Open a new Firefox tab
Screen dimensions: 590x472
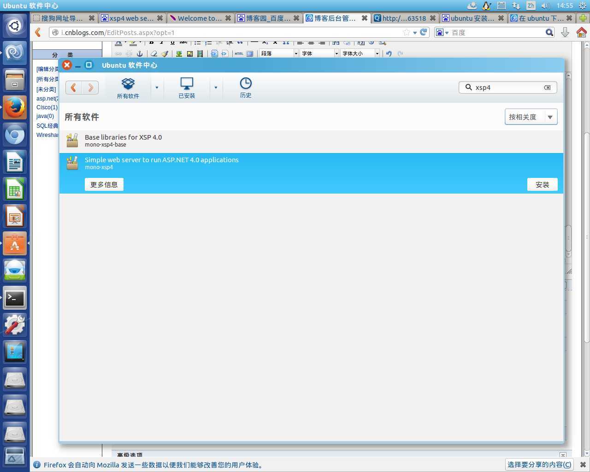tap(583, 18)
